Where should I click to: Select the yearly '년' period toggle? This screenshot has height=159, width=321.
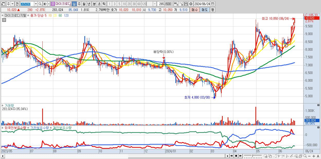(x=89, y=4)
